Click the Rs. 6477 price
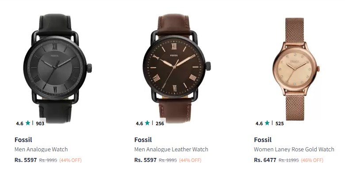 (265, 160)
